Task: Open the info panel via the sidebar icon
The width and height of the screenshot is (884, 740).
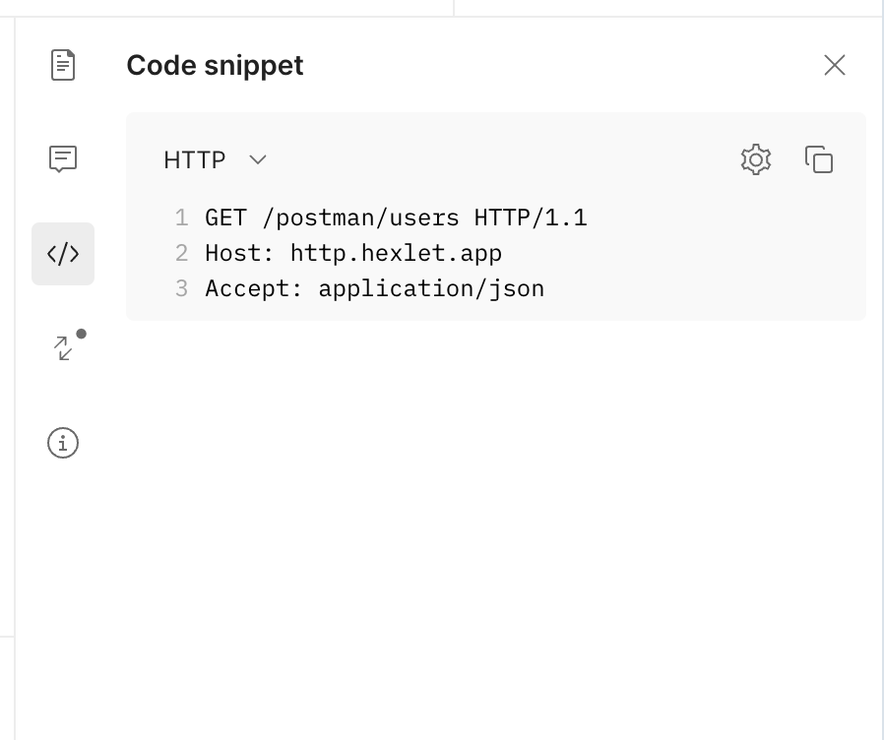Action: pyautogui.click(x=63, y=443)
